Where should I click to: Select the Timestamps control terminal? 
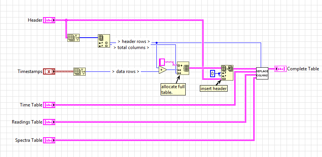(x=49, y=71)
